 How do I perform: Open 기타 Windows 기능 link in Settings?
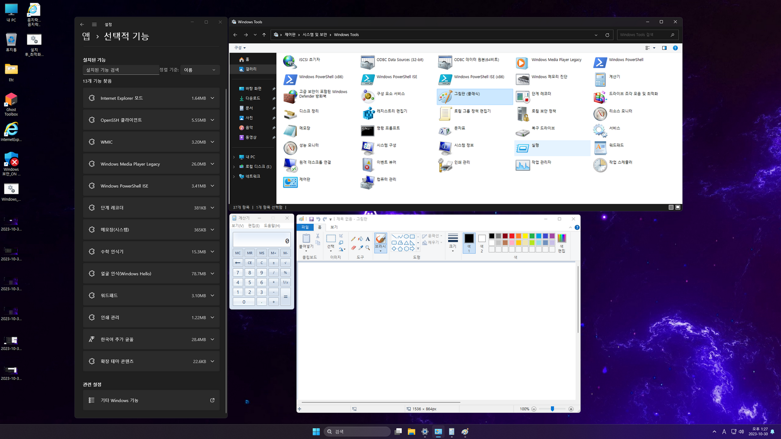151,401
